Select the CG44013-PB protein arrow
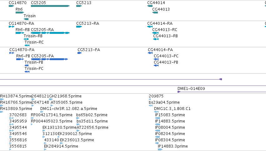The height and width of the screenshot is (151, 266). (156, 65)
